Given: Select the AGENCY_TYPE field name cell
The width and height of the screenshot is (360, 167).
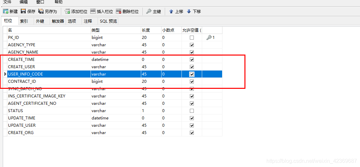Looking at the screenshot, I should [49, 45].
